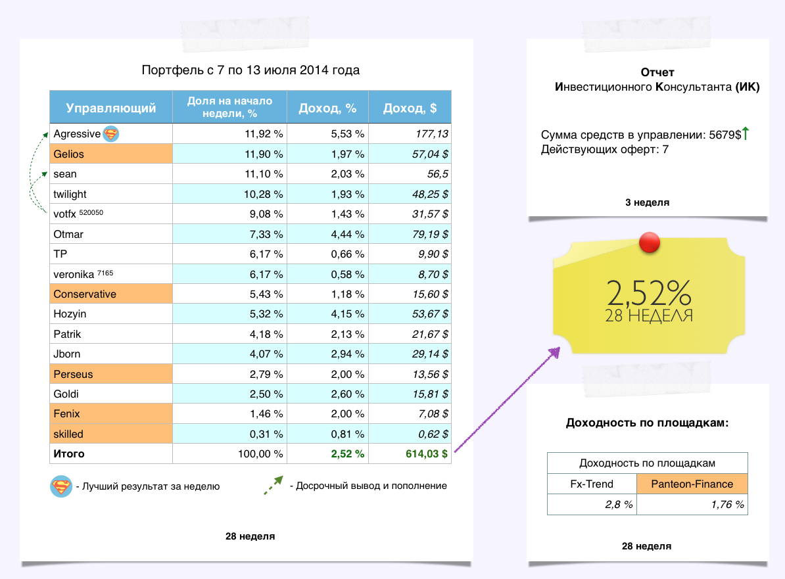Viewport: 785px width, 579px height.
Task: Select the Jborn manager cell
Action: point(111,354)
